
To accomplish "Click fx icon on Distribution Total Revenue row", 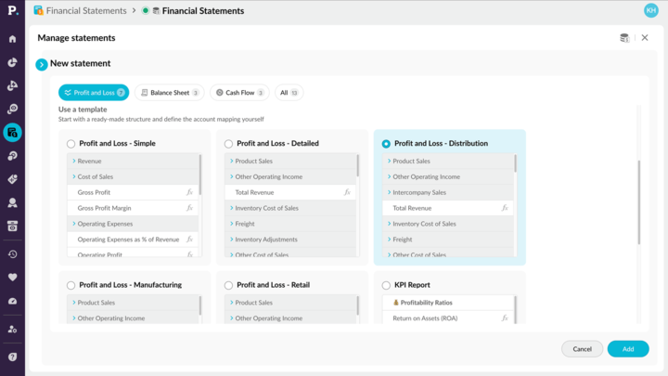I will pyautogui.click(x=505, y=208).
